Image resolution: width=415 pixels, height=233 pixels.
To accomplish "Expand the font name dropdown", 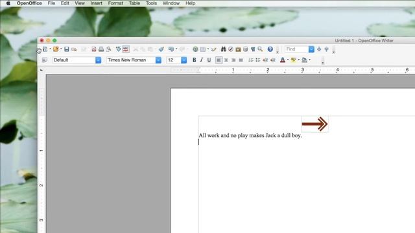I will (x=158, y=60).
